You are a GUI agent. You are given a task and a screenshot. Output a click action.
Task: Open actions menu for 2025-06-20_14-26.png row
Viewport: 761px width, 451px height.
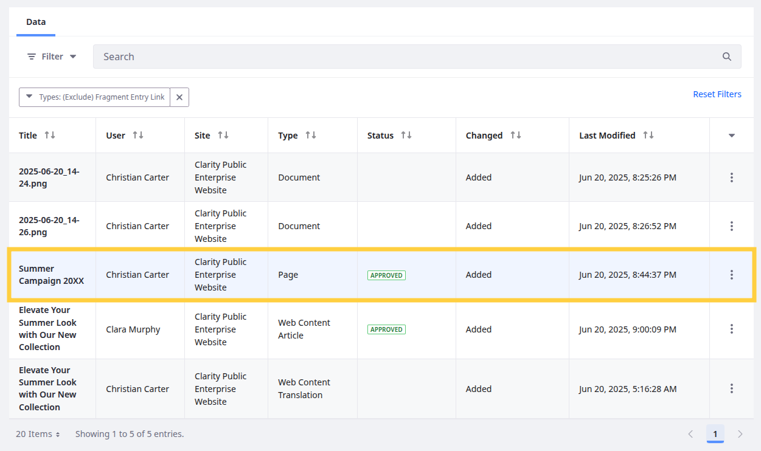tap(731, 226)
